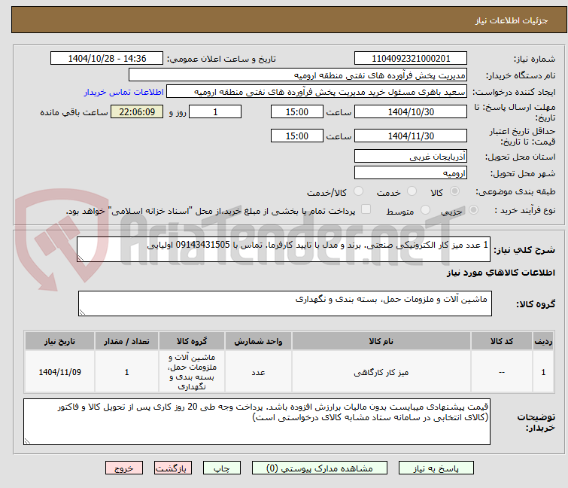
Task: Click the خروج exit button
Action: pyautogui.click(x=124, y=468)
